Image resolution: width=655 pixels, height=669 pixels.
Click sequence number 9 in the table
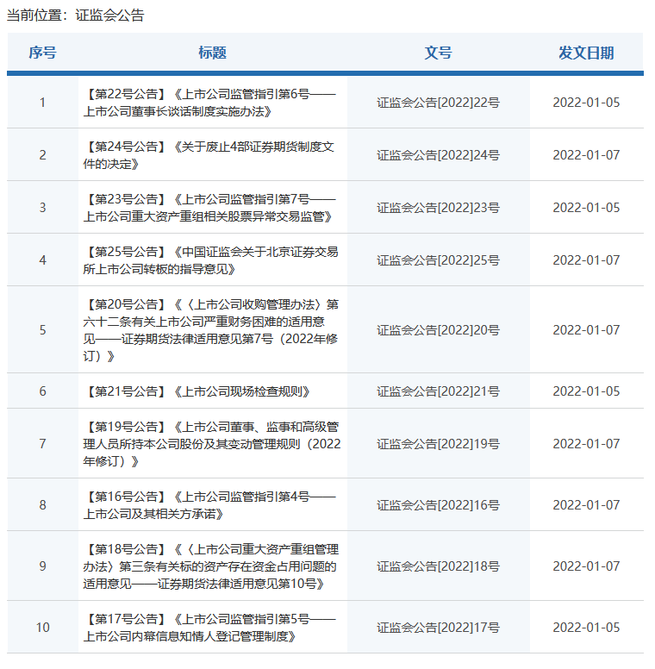(x=42, y=566)
